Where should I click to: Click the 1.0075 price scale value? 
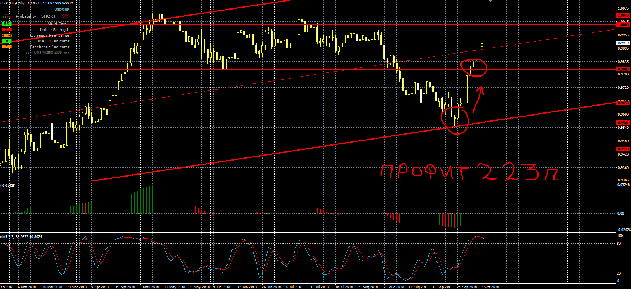tap(623, 8)
